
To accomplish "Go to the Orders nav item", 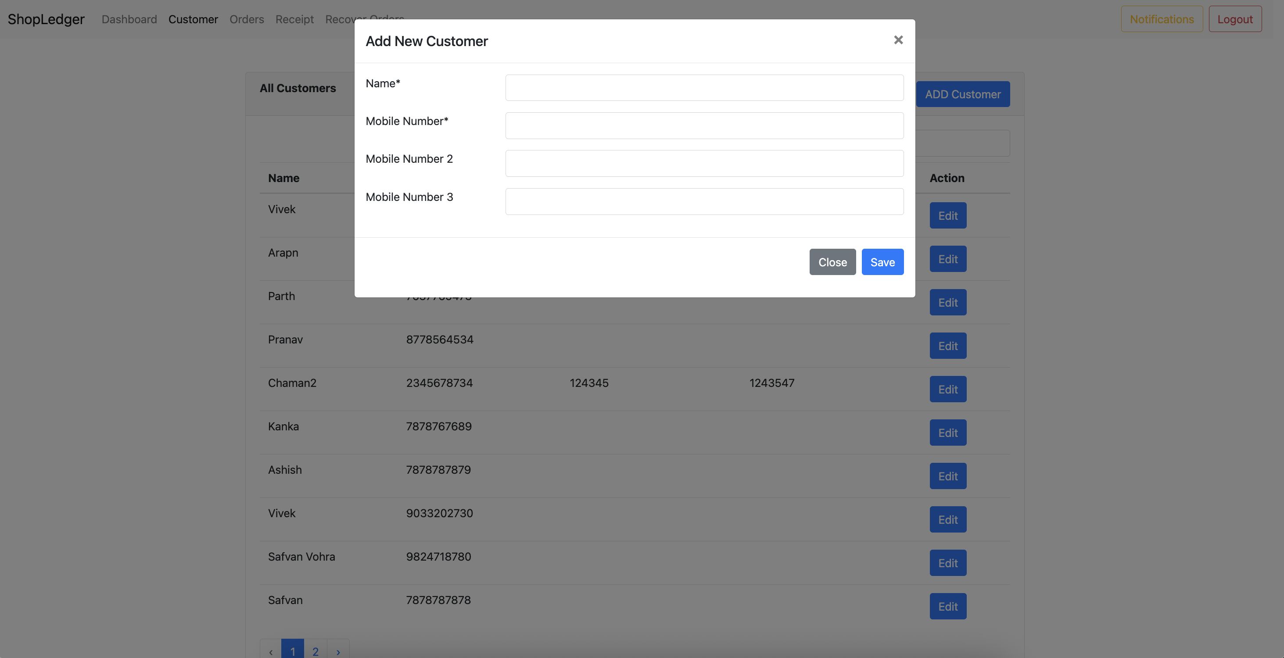I will (246, 19).
